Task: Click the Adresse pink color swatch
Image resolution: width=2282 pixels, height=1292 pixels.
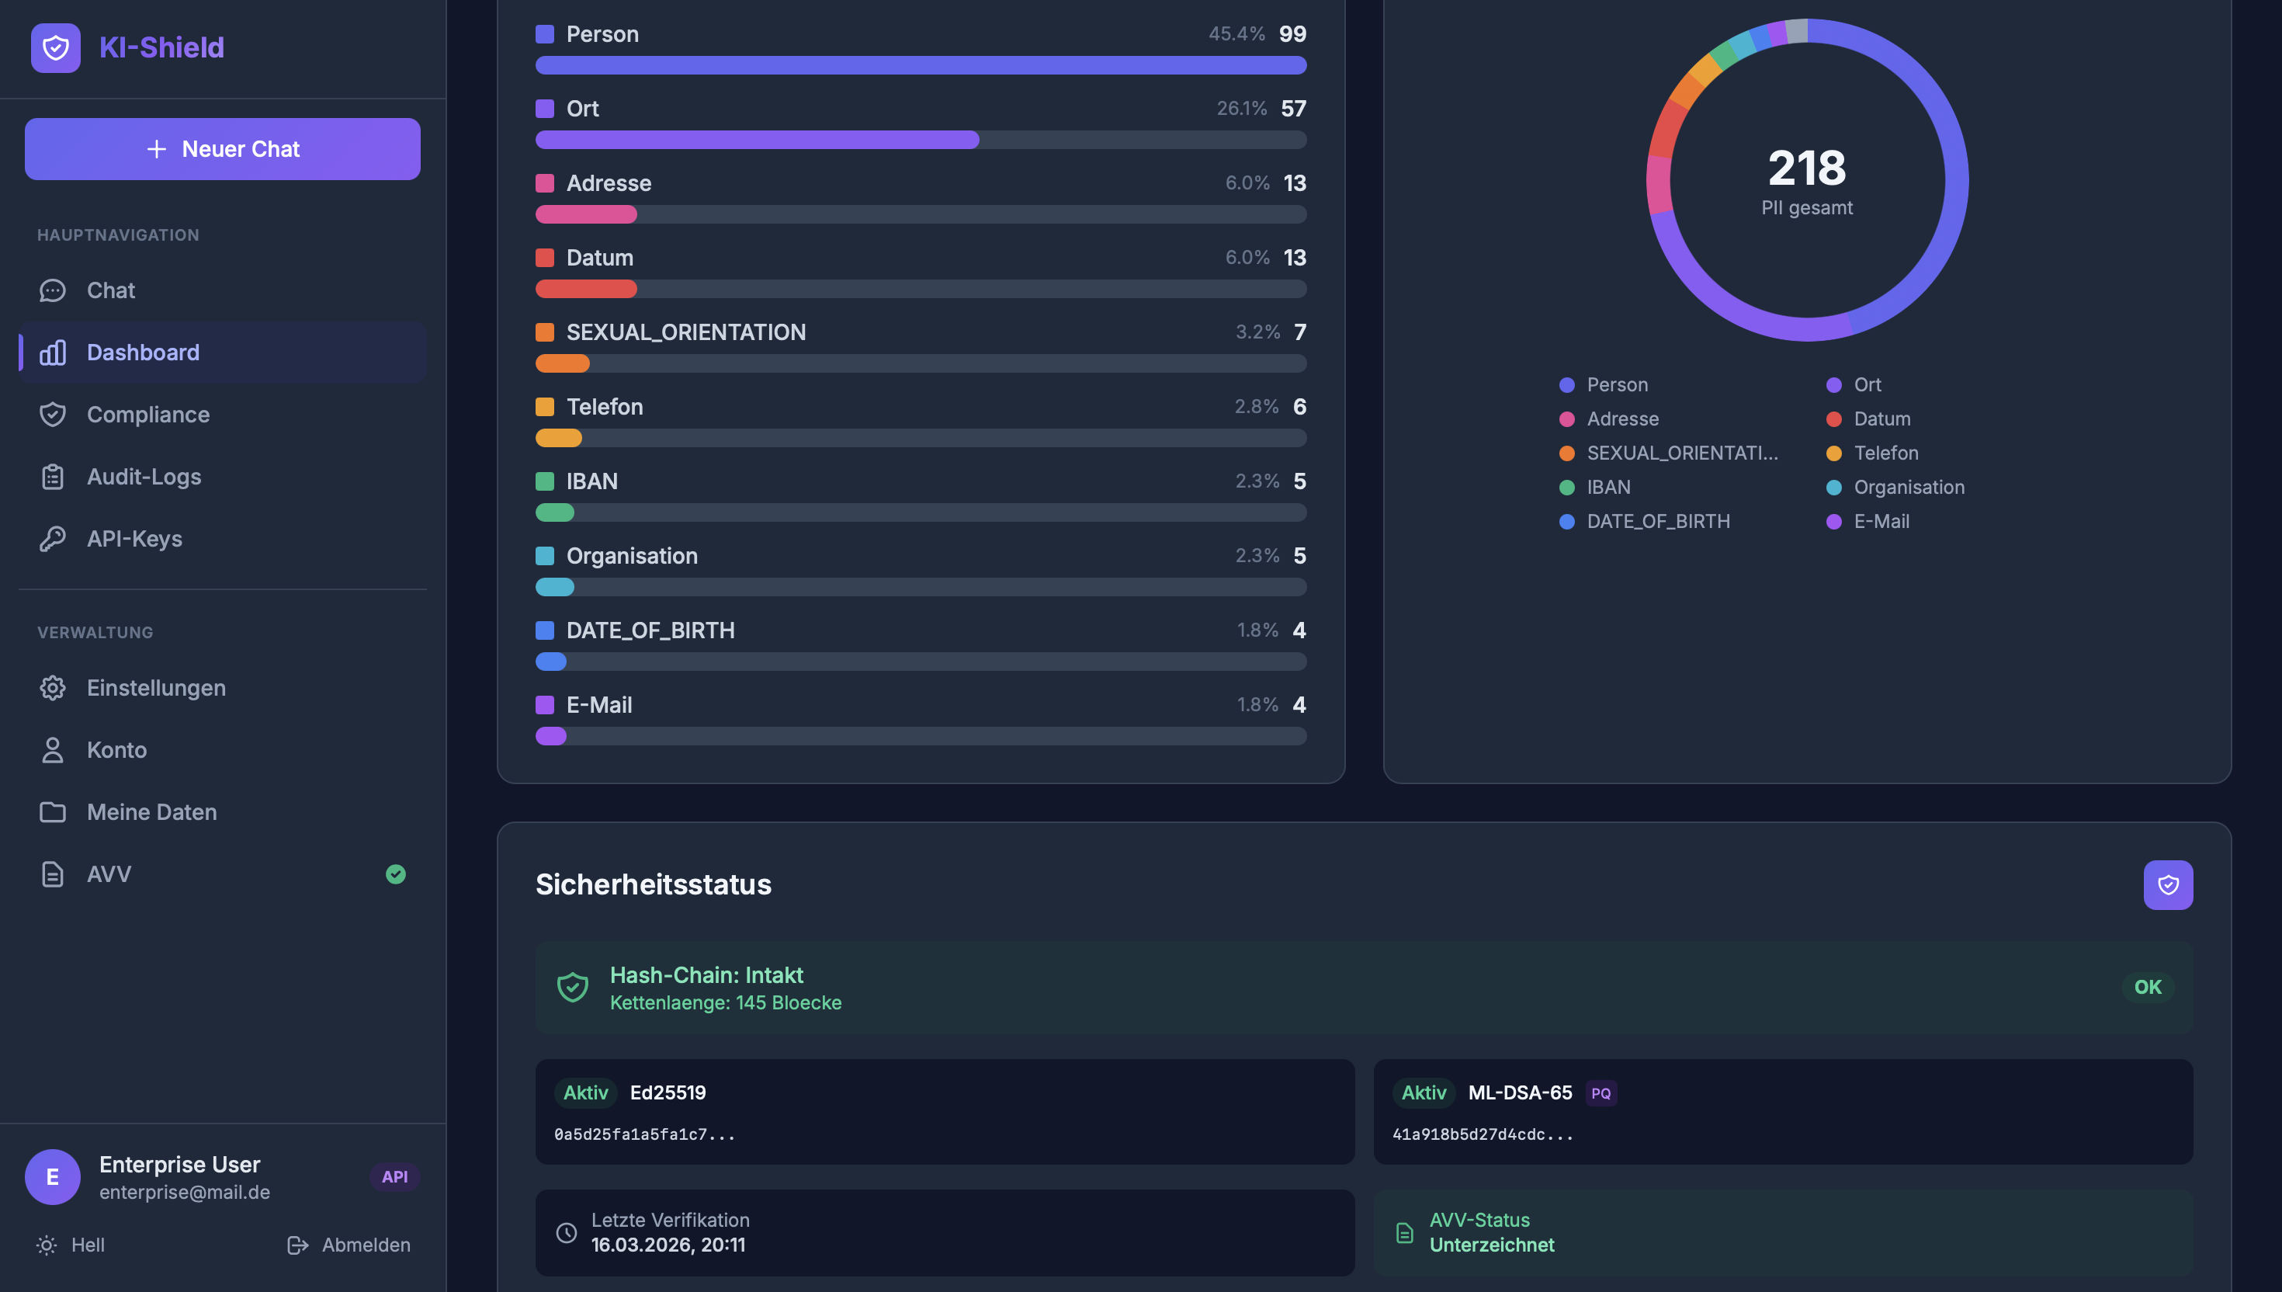Action: 545,182
